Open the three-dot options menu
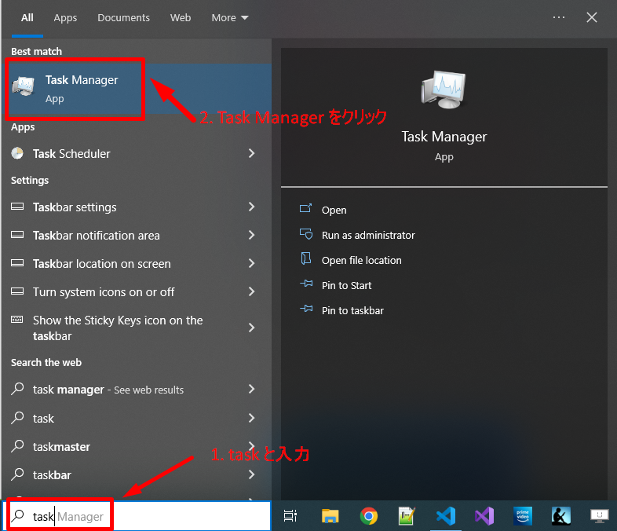 tap(559, 17)
